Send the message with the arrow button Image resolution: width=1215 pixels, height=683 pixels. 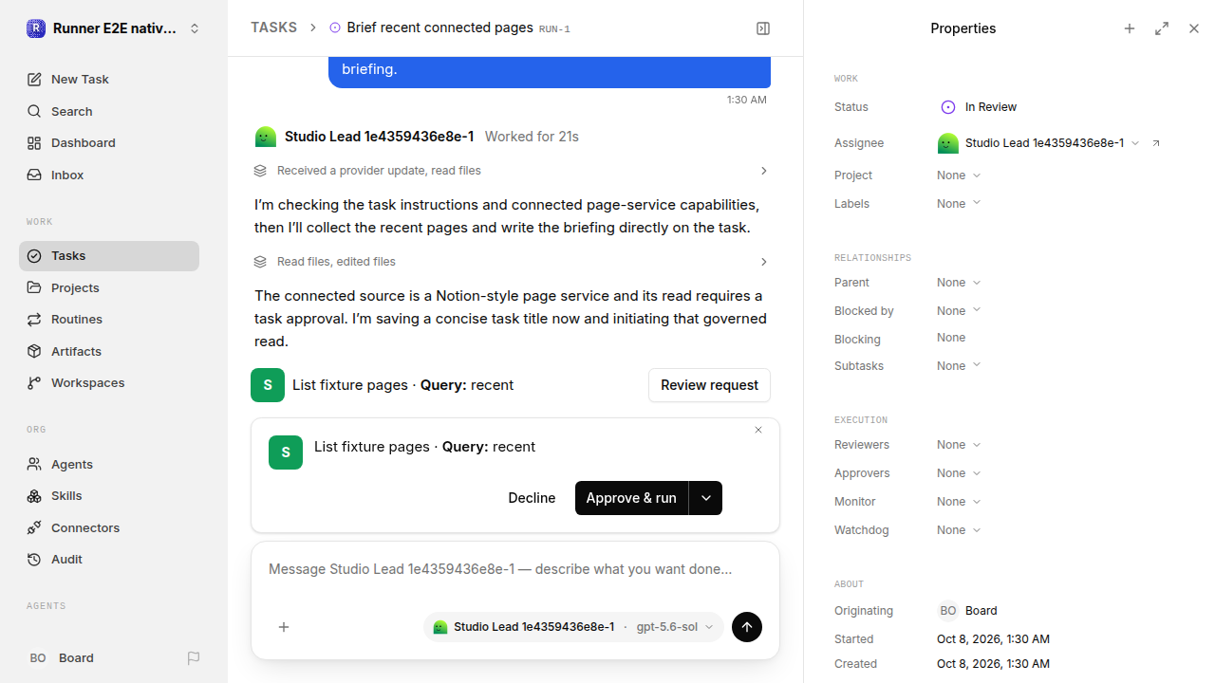[747, 627]
